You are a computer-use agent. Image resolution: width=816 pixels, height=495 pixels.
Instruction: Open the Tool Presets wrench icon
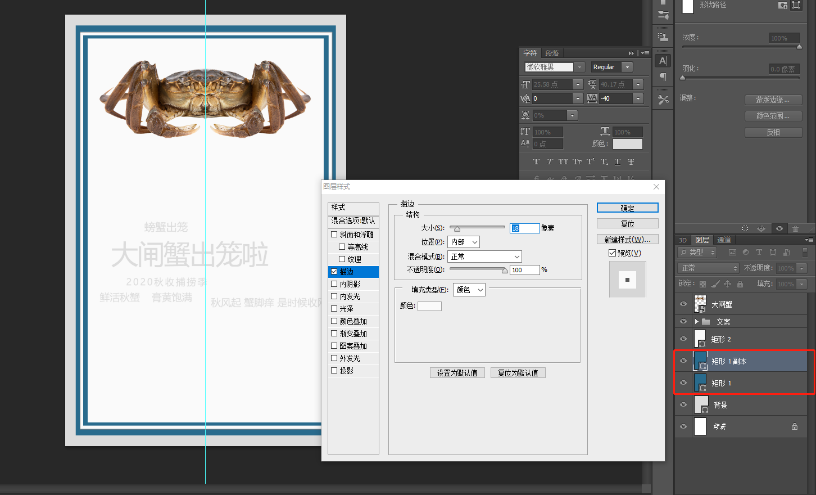click(663, 100)
